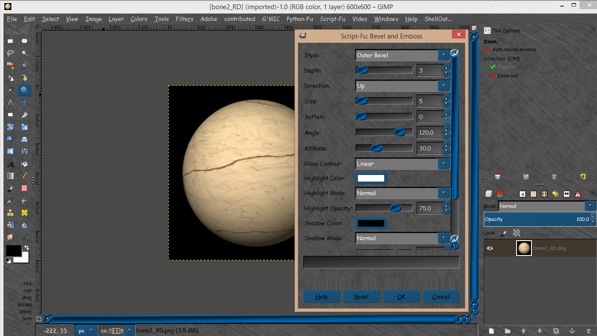Select the Move tool
Viewport: 597px width, 336px height.
24,102
